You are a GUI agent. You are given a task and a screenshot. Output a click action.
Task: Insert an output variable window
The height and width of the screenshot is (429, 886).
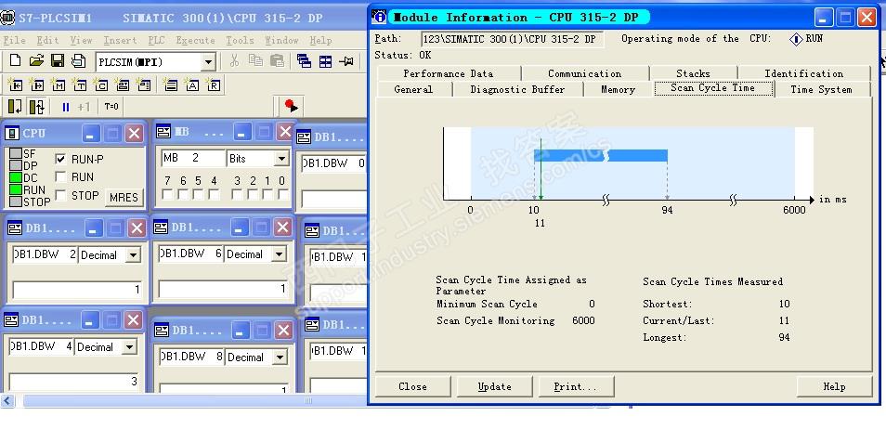tap(37, 84)
